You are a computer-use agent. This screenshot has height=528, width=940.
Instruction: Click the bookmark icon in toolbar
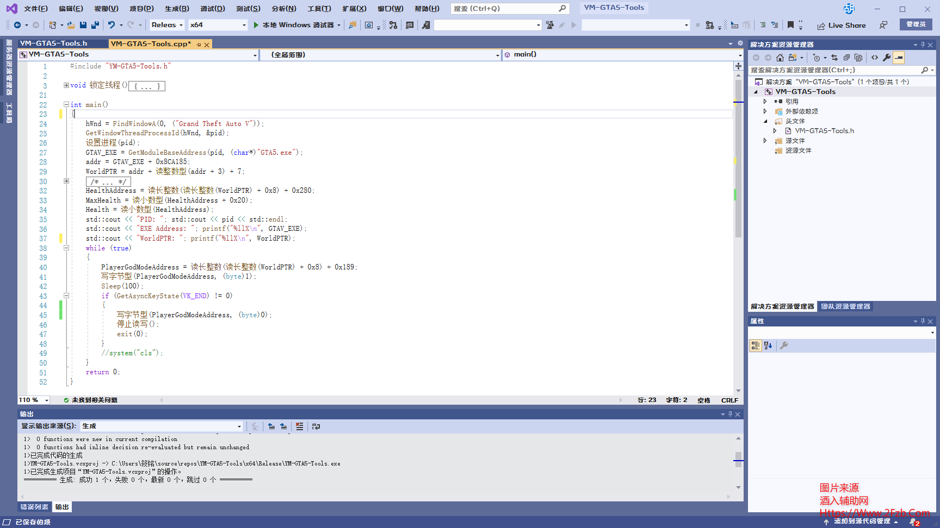click(790, 25)
